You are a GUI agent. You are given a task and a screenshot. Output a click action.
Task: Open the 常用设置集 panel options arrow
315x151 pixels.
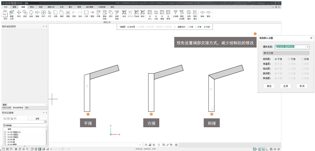coord(44,113)
